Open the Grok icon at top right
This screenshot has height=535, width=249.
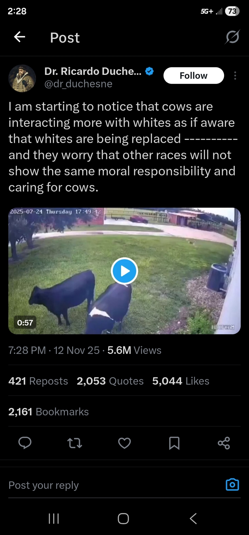point(232,37)
